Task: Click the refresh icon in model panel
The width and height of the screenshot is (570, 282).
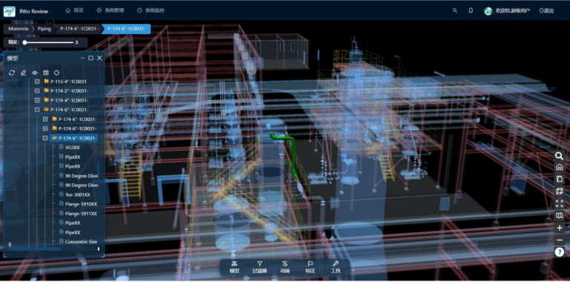Action: tap(12, 73)
